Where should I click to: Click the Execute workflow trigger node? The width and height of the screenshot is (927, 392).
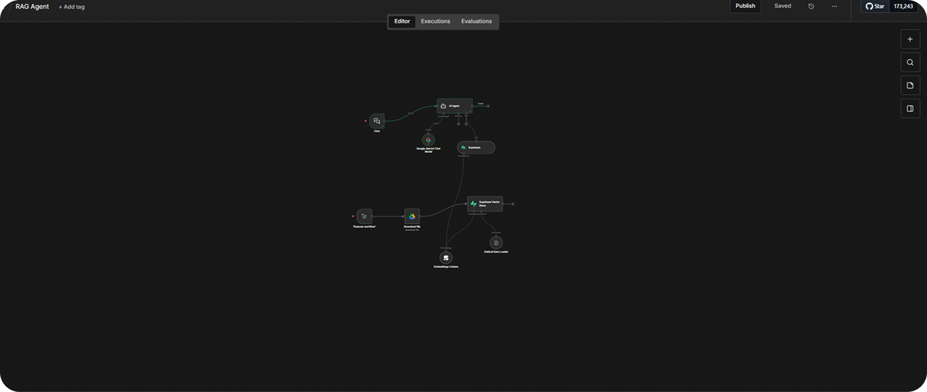click(x=364, y=216)
